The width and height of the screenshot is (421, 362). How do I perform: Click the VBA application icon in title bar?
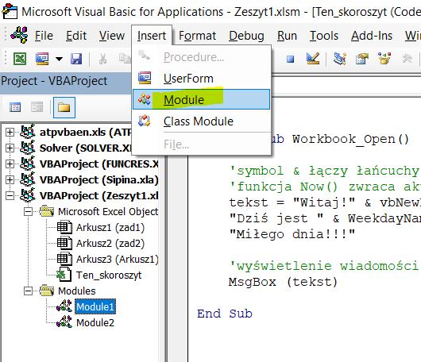[10, 11]
